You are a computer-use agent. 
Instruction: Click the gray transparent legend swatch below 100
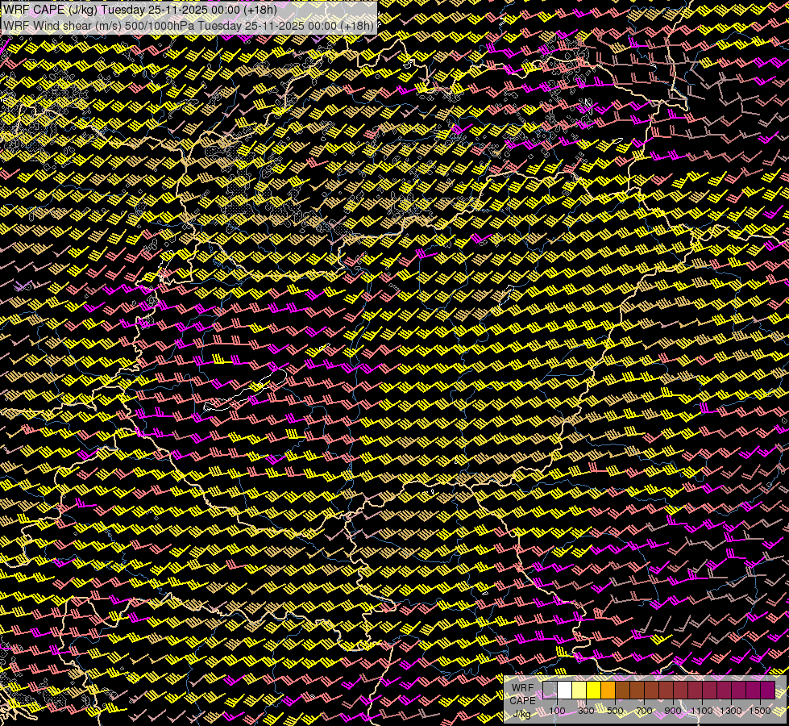pyautogui.click(x=550, y=691)
